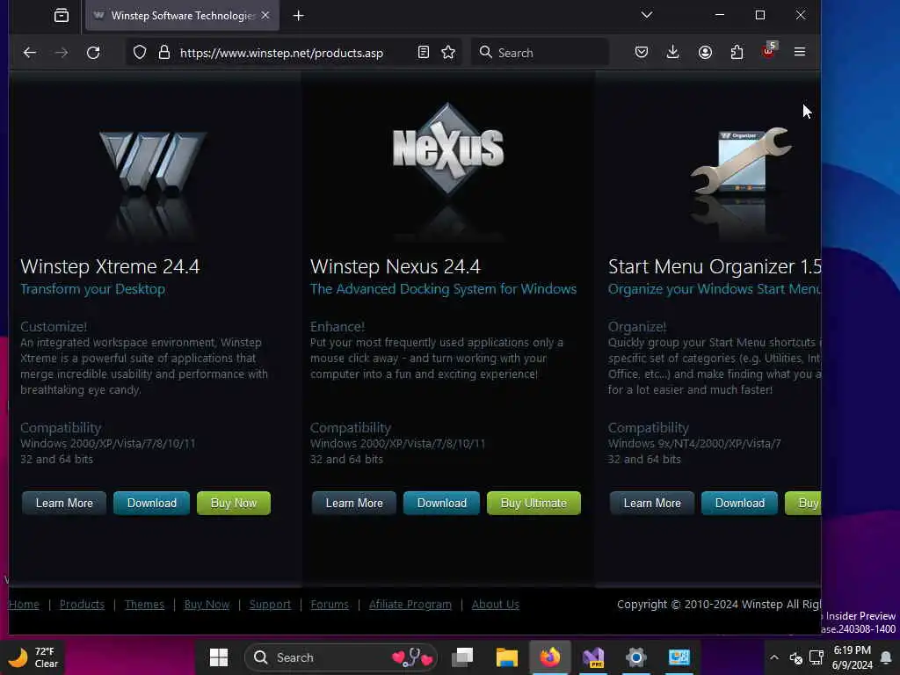
Task: Open the Themes footer link
Action: [144, 605]
